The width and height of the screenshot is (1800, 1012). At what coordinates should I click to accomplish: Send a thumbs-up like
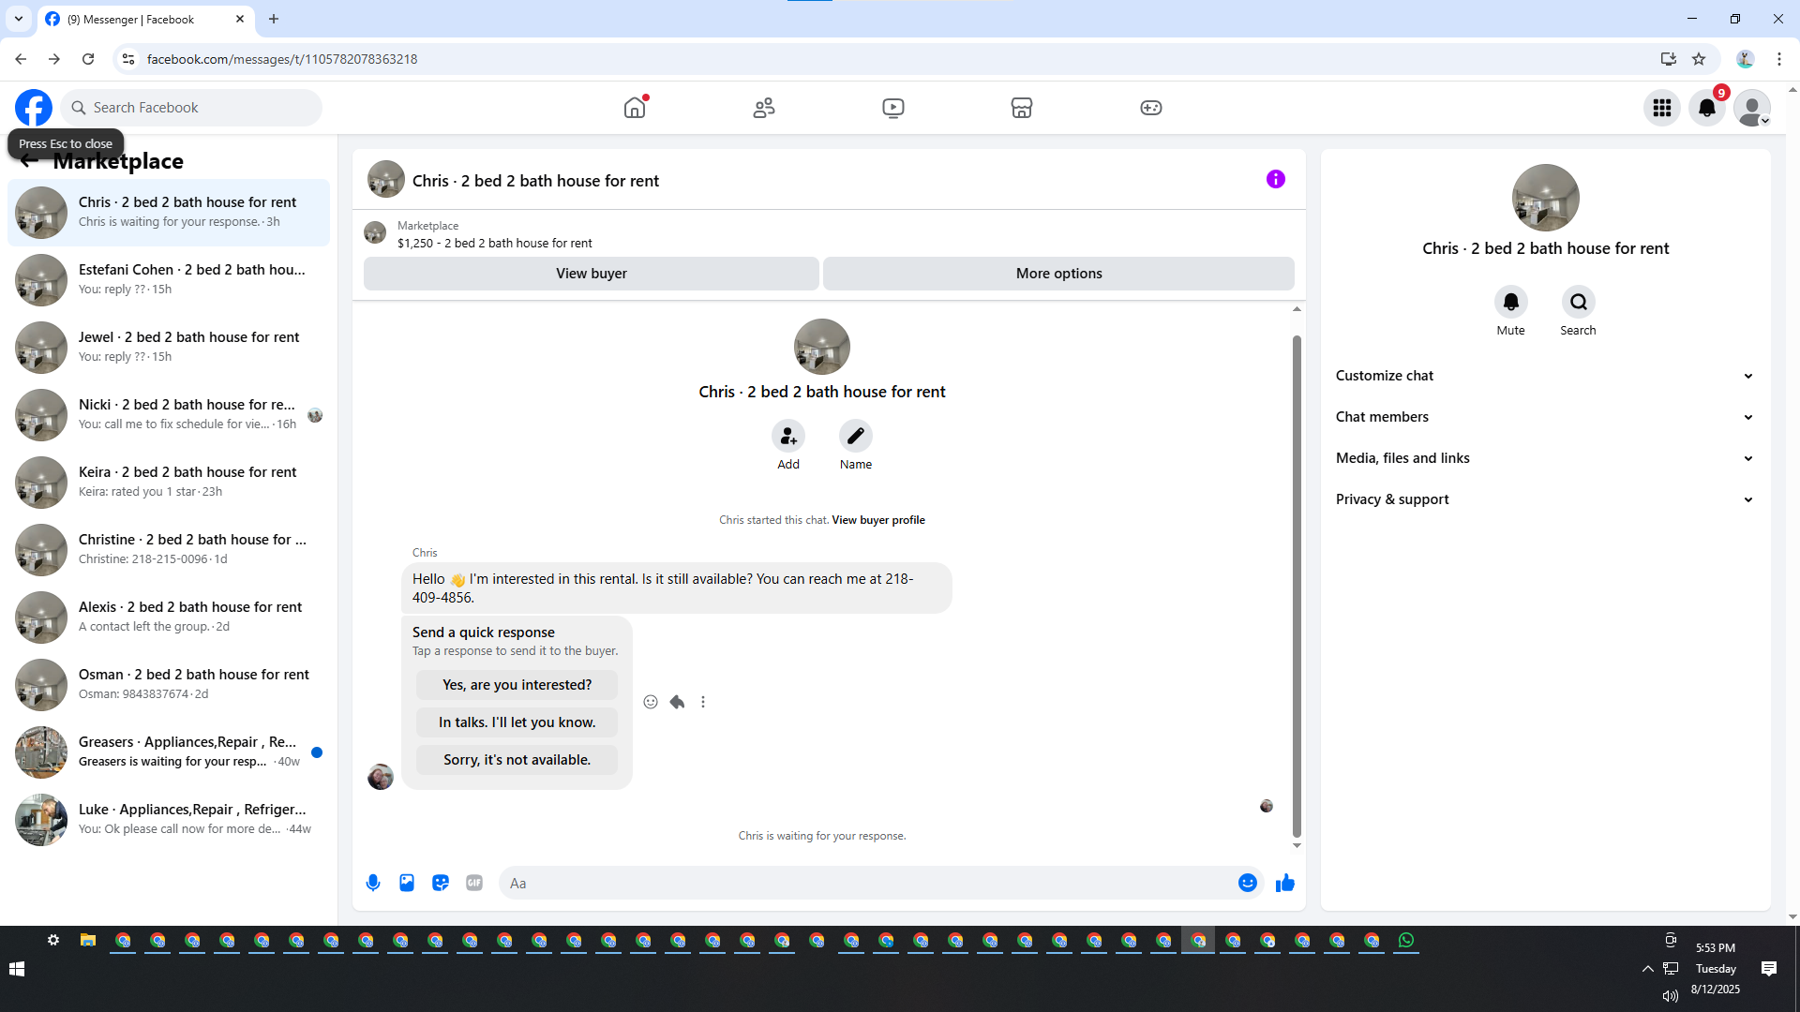(1284, 883)
